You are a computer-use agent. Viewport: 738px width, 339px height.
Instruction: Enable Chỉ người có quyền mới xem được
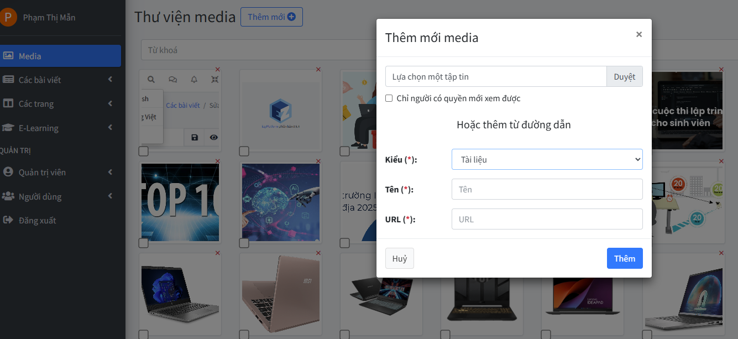pyautogui.click(x=389, y=98)
